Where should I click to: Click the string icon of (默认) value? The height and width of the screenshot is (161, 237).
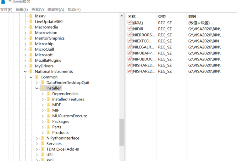click(130, 23)
